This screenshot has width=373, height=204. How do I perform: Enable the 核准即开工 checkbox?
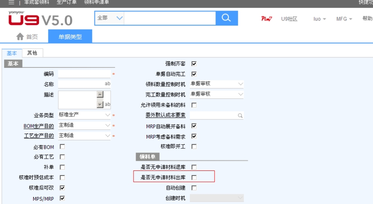[x=194, y=147]
